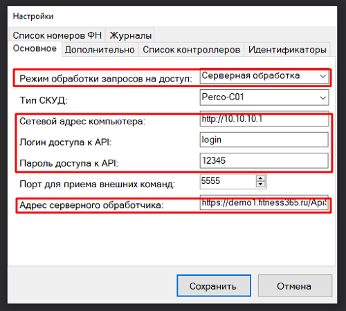Screen dimensions: 346x311
Task: Save settings with Сохранить button
Action: [x=214, y=285]
